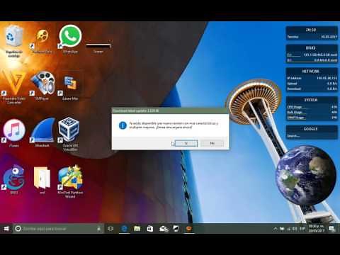This screenshot has height=255, width=340.
Task: Open the folder icon on the desktop
Action: [42, 180]
